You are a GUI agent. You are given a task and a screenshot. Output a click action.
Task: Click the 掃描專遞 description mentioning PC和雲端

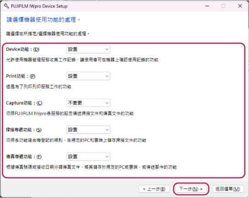(76, 141)
